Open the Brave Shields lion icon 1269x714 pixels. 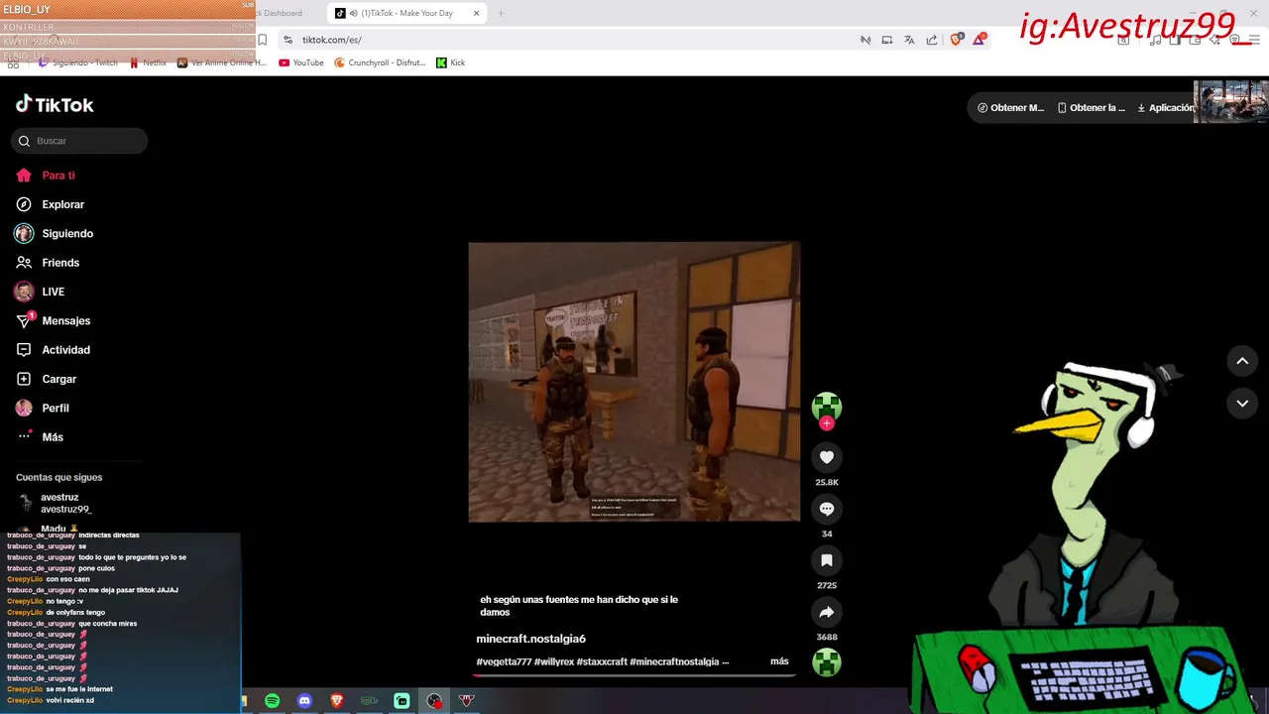point(956,40)
